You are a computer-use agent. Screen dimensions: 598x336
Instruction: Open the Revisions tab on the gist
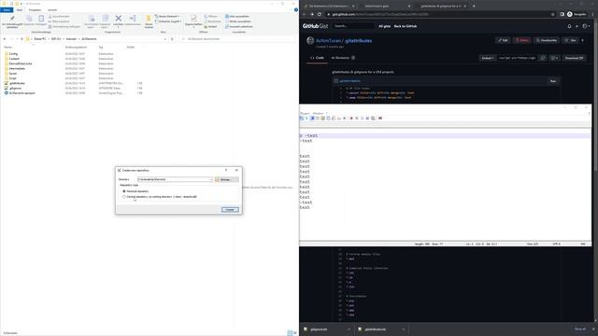[x=343, y=58]
